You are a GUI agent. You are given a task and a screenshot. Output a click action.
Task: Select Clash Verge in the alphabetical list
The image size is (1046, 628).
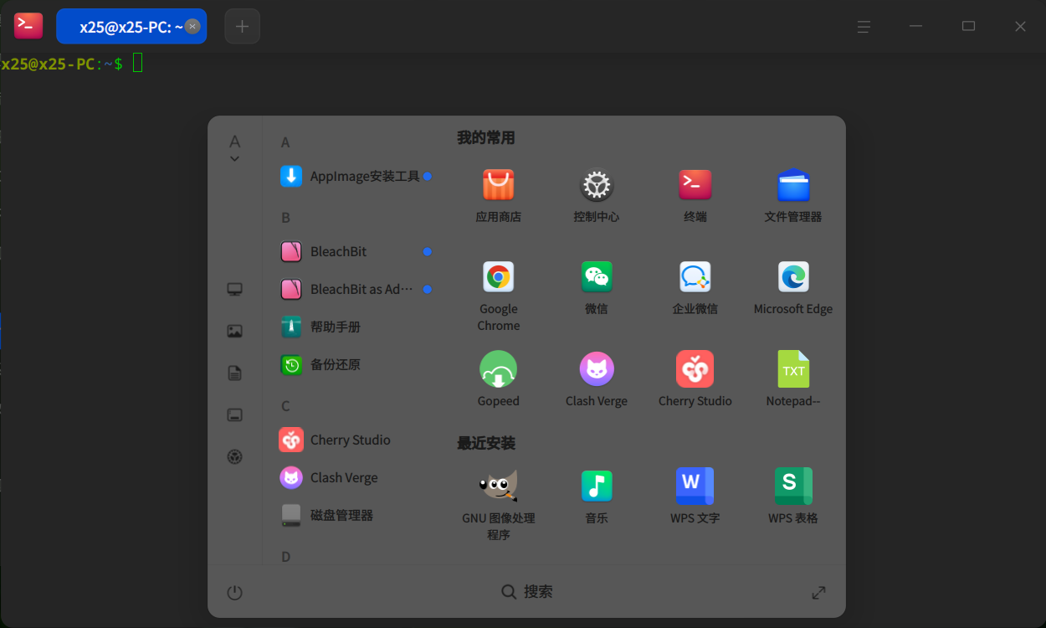coord(356,477)
